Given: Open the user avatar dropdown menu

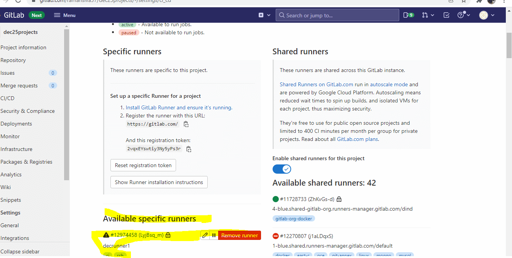Looking at the screenshot, I should 487,15.
